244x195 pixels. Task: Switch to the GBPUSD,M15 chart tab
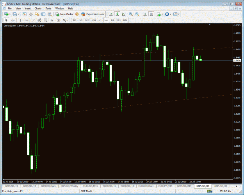[x=184, y=186]
